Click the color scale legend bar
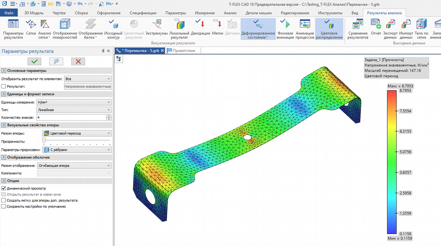The height and width of the screenshot is (246, 441). pyautogui.click(x=392, y=162)
